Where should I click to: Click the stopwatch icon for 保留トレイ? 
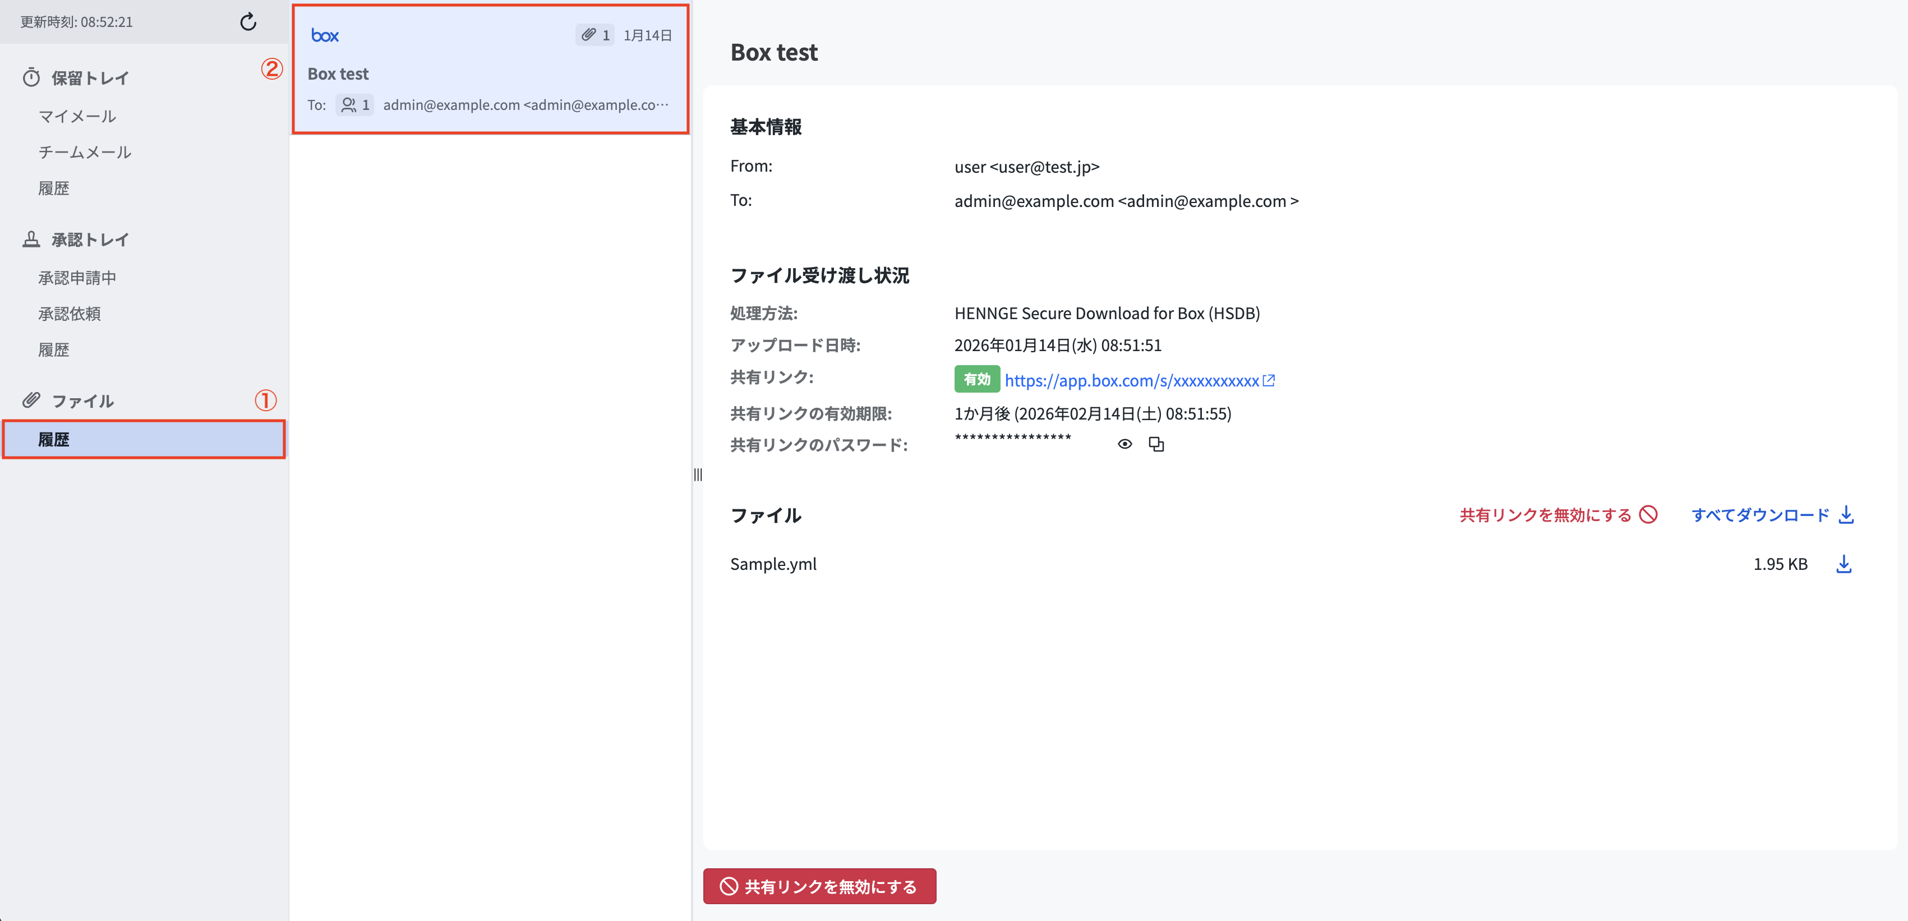(31, 77)
